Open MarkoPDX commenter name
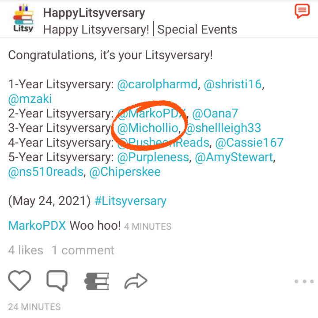The width and height of the screenshot is (318, 318). 37,225
